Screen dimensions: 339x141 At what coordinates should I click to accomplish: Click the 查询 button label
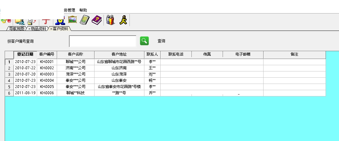point(161,41)
